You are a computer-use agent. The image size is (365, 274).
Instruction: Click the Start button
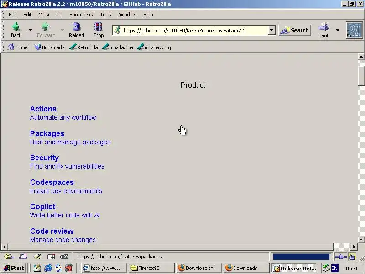14,268
